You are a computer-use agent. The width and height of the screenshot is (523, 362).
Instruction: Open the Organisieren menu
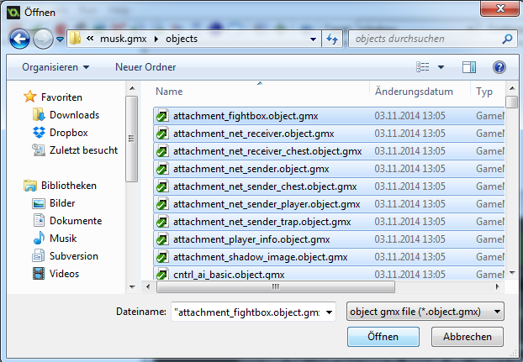tap(55, 66)
